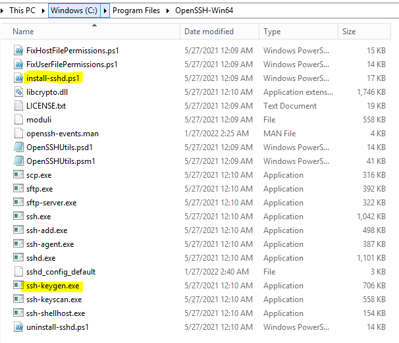Select the moduli file name
The height and width of the screenshot is (343, 399).
(x=39, y=120)
